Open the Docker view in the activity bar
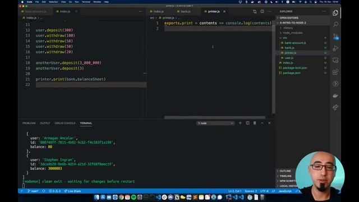This screenshot has height=202, width=359. 335,96
